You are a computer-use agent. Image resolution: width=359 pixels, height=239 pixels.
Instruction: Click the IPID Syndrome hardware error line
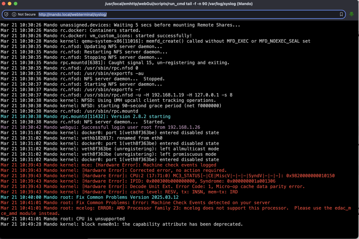coord(138,181)
